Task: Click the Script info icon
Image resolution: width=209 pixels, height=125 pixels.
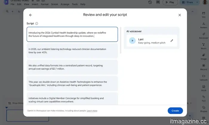Action: 36,24
